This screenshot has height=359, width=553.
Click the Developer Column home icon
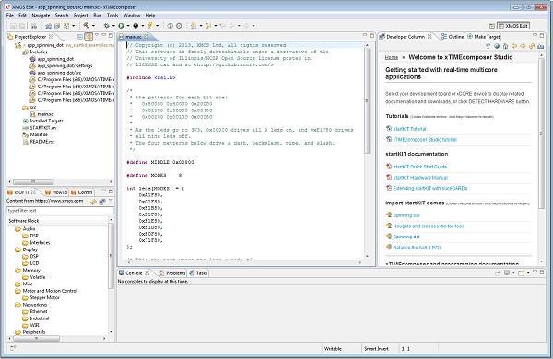point(505,46)
